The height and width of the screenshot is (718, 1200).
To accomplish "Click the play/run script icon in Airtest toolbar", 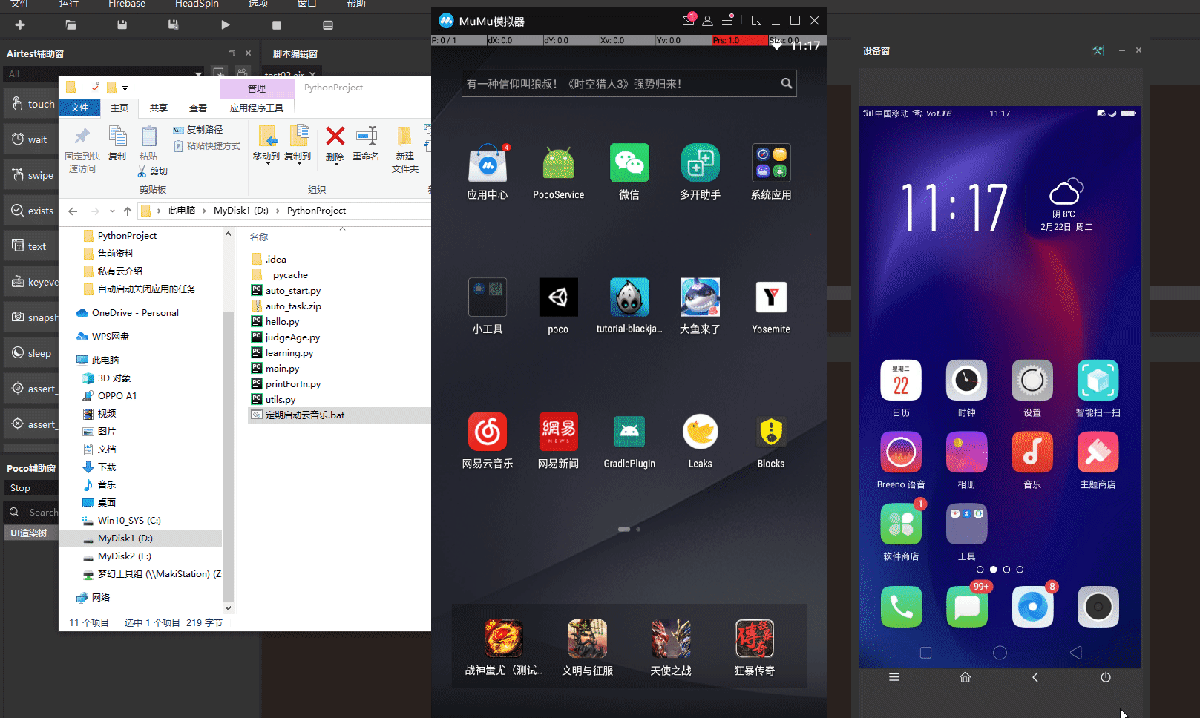I will 226,24.
